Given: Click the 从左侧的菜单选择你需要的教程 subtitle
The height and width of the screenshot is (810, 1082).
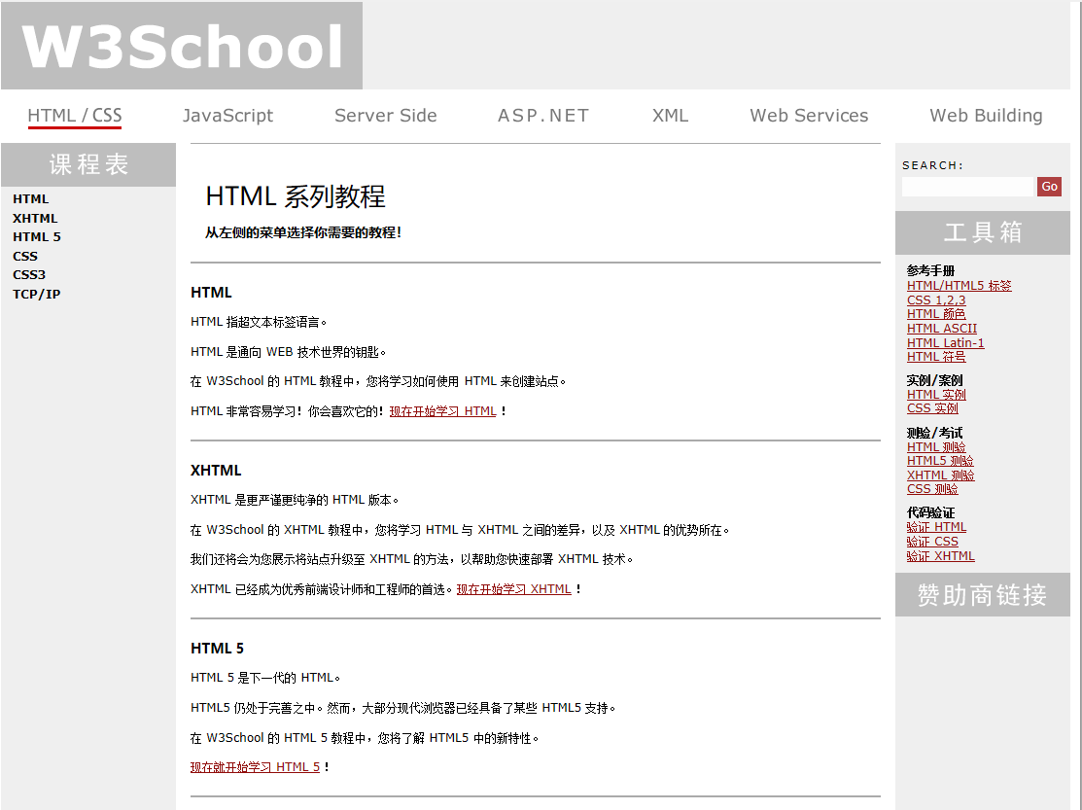Looking at the screenshot, I should (x=303, y=232).
